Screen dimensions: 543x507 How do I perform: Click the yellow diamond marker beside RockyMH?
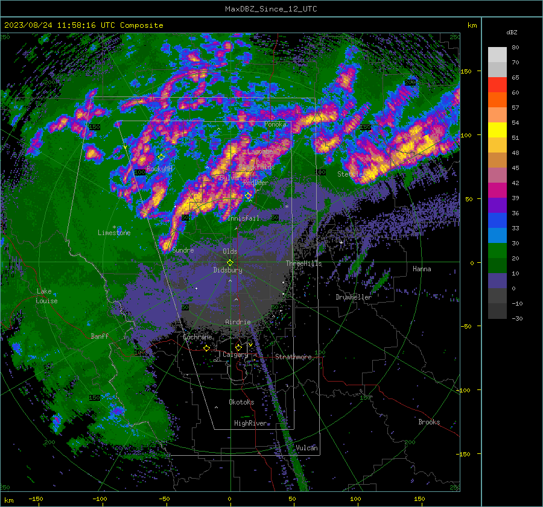point(161,157)
